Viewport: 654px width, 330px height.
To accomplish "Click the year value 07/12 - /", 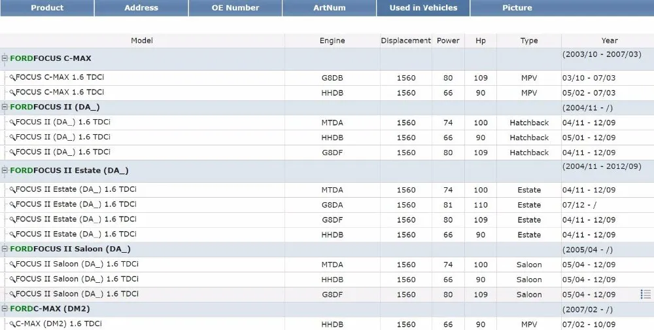I will pos(579,205).
